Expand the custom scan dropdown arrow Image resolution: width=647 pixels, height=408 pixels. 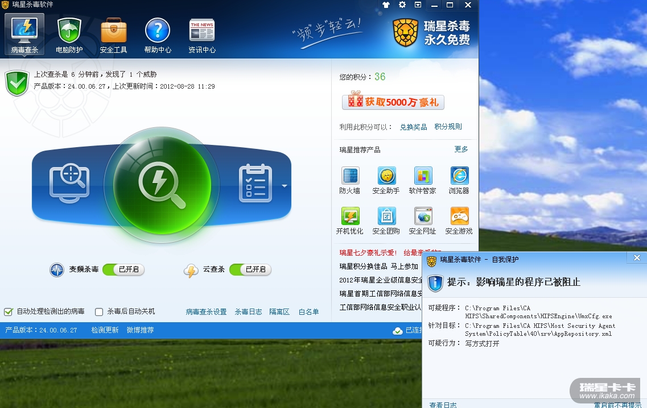pyautogui.click(x=285, y=186)
